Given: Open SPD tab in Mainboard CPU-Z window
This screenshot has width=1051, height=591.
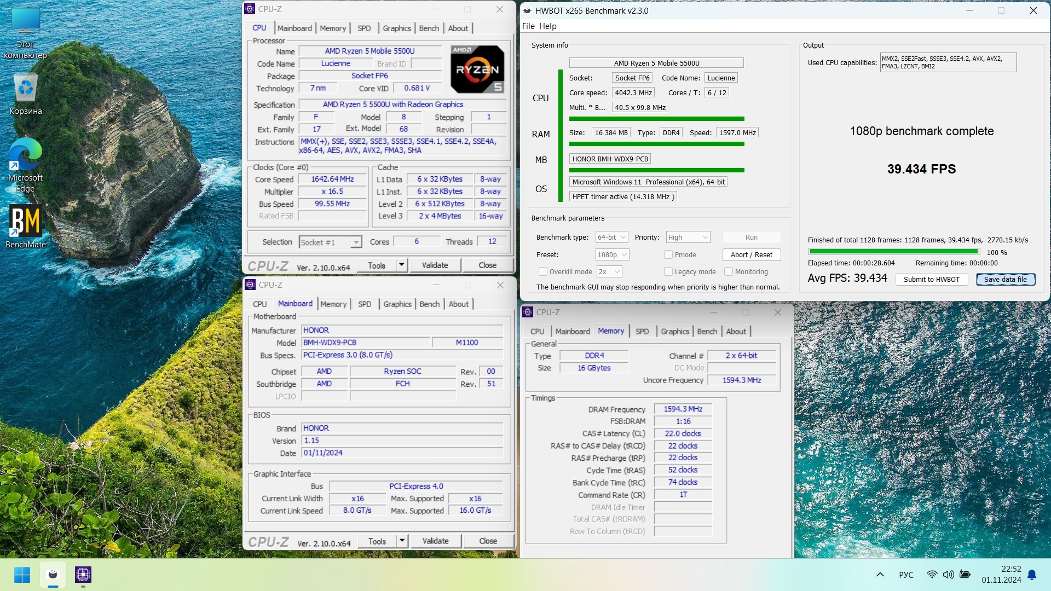Looking at the screenshot, I should [x=365, y=304].
